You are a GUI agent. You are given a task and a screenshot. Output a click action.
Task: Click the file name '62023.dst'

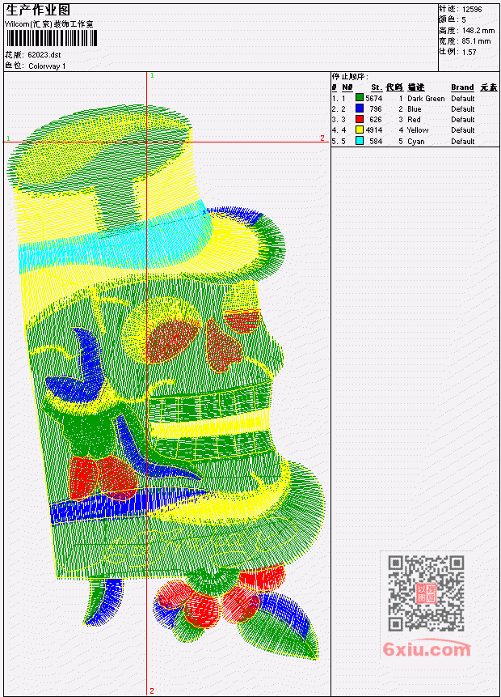click(x=44, y=55)
